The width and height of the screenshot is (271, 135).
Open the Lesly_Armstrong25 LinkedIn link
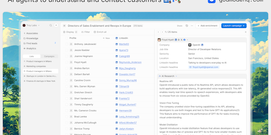(129, 117)
